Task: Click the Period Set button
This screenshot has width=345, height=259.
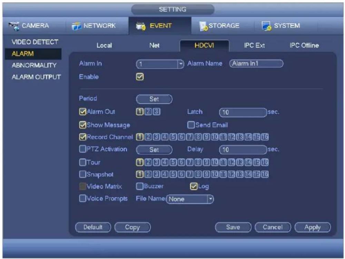Action: coord(154,99)
